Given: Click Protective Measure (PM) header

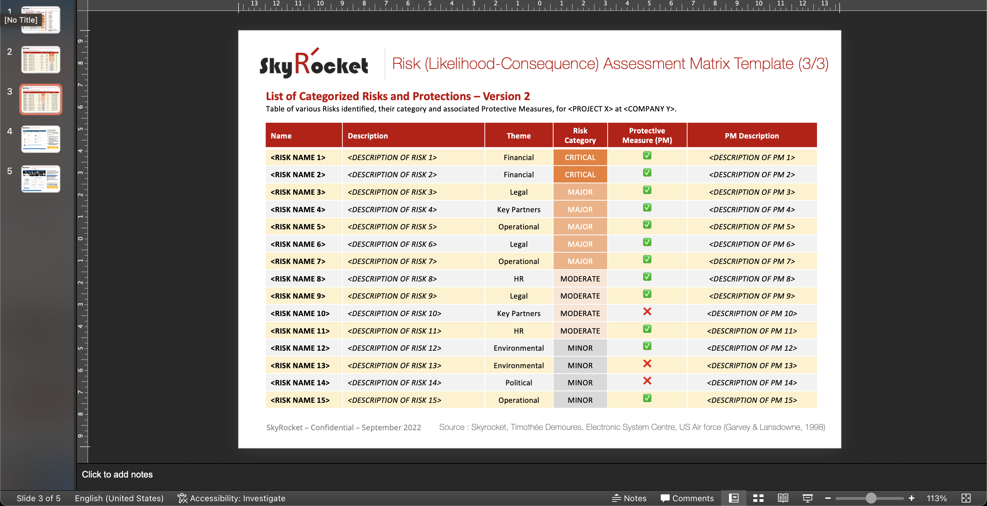Looking at the screenshot, I should (x=647, y=135).
